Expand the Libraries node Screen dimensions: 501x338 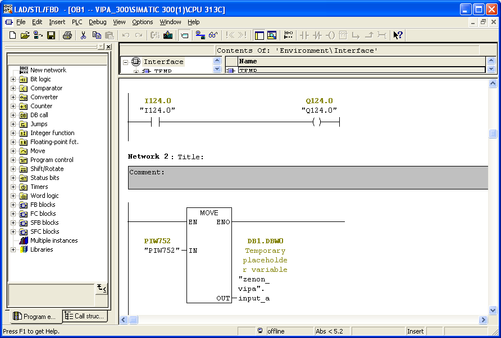tap(13, 250)
